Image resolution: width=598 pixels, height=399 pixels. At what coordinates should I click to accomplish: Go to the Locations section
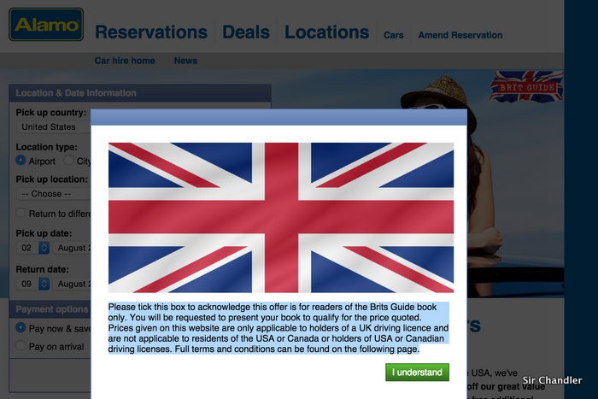(327, 32)
